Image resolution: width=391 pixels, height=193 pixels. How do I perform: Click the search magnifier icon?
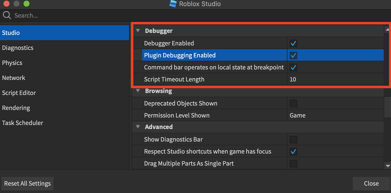[7, 15]
